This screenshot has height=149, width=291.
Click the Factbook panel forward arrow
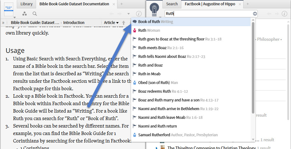click(277, 14)
